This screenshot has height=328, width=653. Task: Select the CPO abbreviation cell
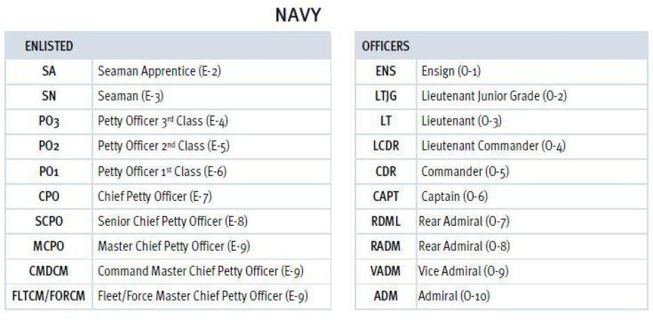[x=49, y=197]
